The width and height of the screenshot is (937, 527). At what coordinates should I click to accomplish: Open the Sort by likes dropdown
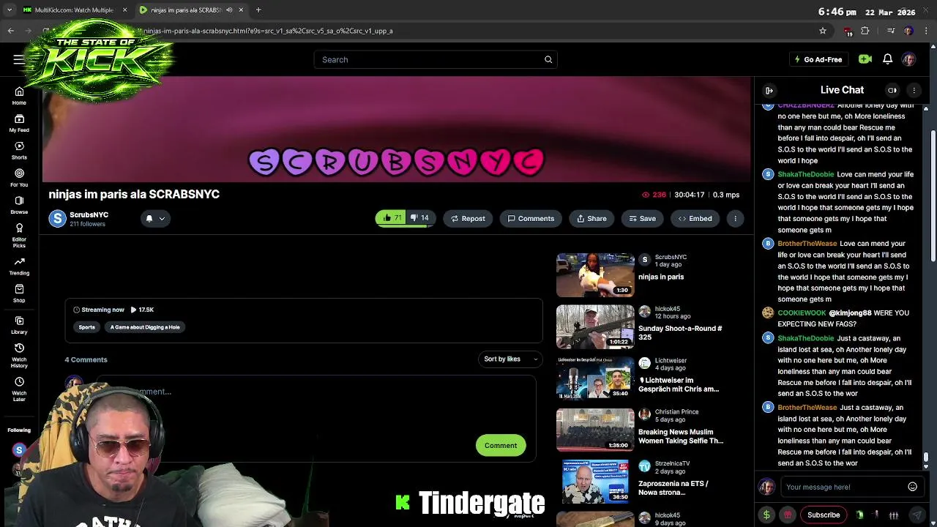[510, 359]
